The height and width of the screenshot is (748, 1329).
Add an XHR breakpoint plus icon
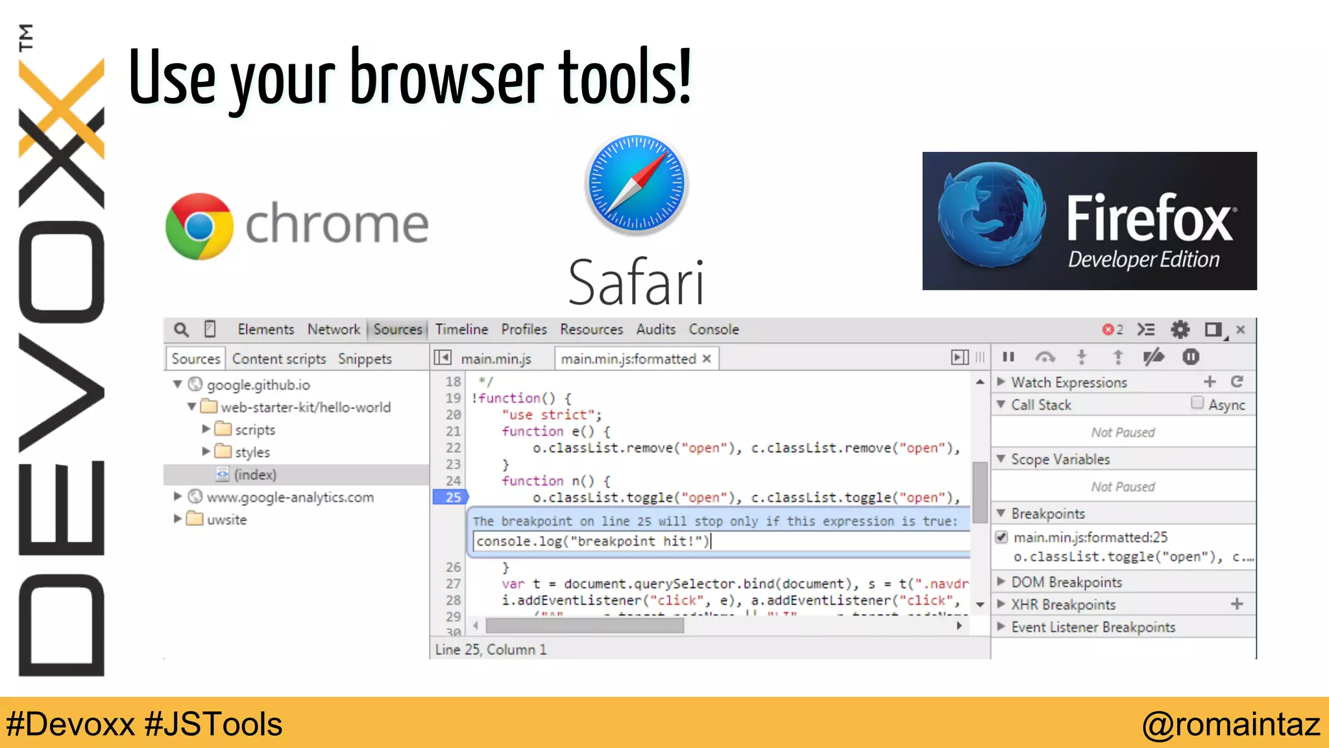click(1237, 604)
